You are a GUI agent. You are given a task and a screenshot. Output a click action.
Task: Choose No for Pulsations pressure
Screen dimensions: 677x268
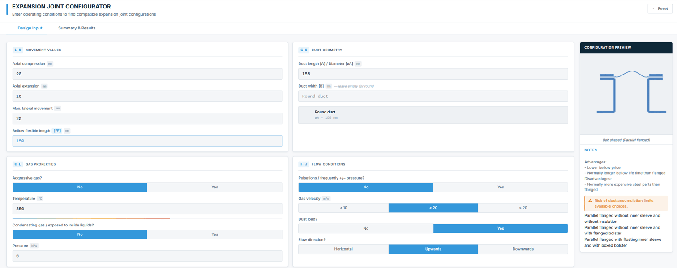coord(366,187)
